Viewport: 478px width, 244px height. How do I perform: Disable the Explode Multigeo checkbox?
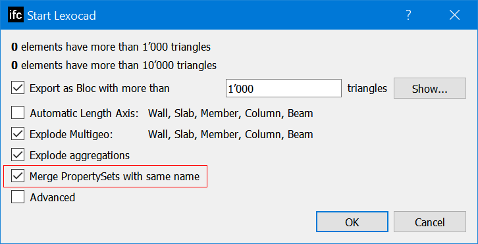(18, 134)
